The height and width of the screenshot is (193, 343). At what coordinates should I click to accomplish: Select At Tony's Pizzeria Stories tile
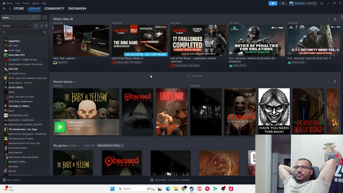pyautogui.click(x=240, y=112)
